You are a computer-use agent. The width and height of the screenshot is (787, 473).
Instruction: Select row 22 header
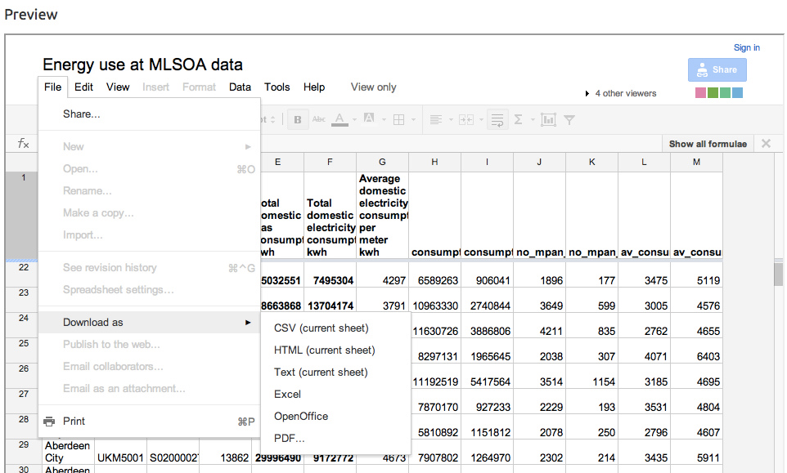click(x=21, y=274)
